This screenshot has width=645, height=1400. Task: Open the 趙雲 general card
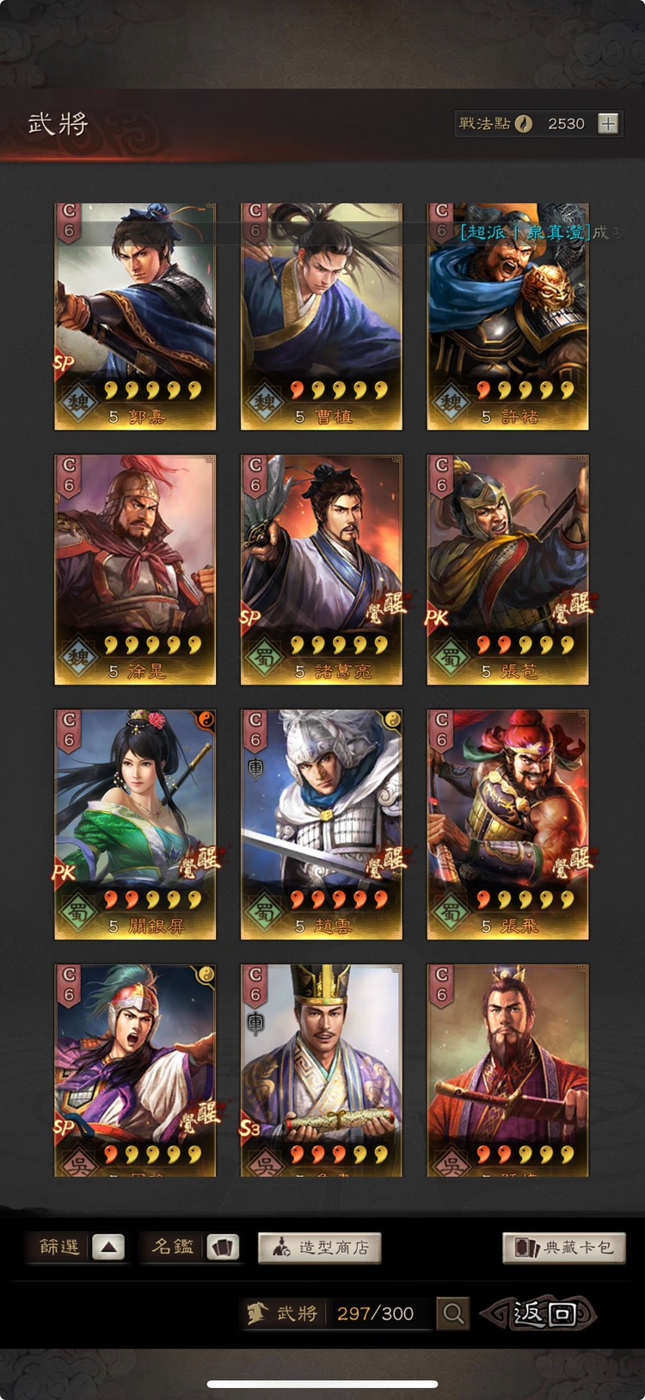pyautogui.click(x=322, y=824)
